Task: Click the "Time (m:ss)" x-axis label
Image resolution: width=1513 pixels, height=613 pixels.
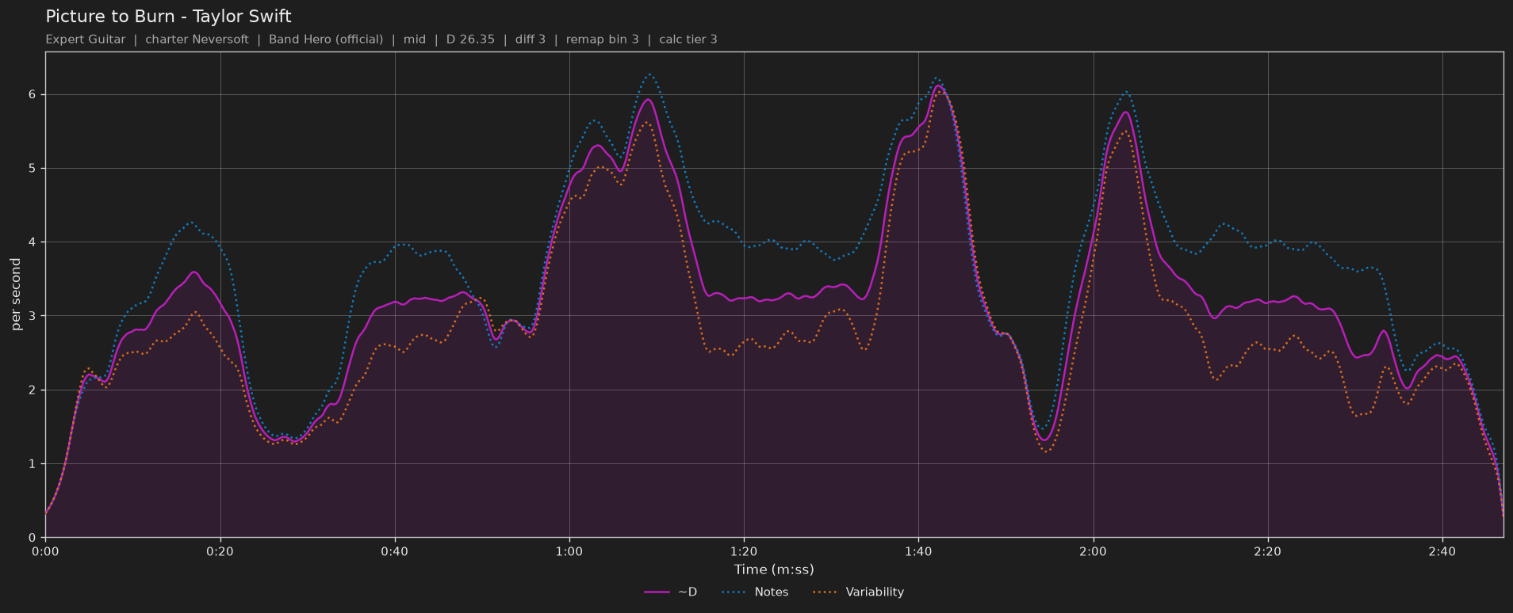Action: pyautogui.click(x=774, y=569)
